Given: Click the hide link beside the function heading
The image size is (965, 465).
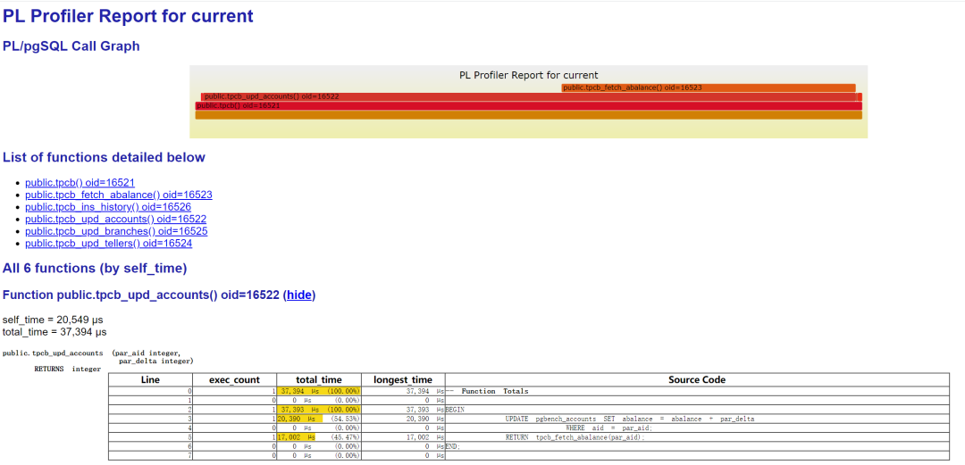Looking at the screenshot, I should 299,295.
